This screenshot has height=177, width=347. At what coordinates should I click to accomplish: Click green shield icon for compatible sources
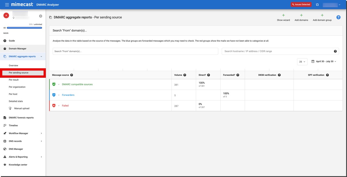[x=54, y=84]
